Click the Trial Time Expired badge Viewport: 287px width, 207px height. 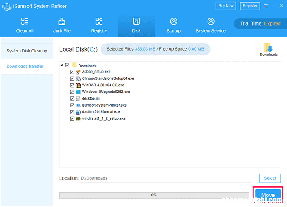260,23
